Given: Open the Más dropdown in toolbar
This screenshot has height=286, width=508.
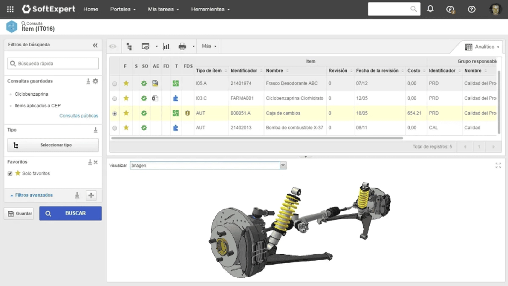Looking at the screenshot, I should point(209,46).
